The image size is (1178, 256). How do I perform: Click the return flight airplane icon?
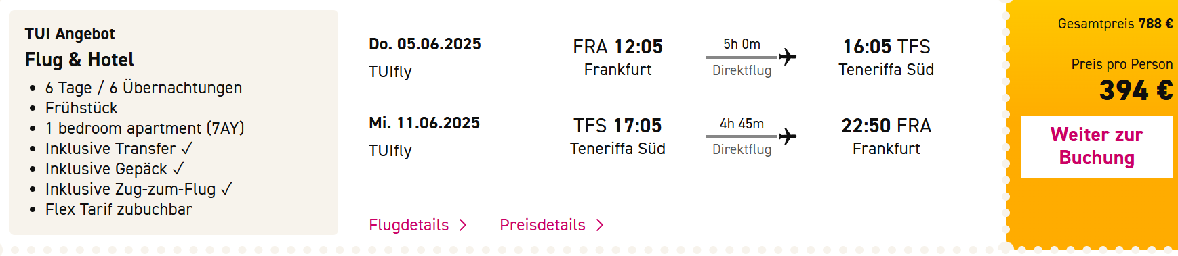pos(787,136)
